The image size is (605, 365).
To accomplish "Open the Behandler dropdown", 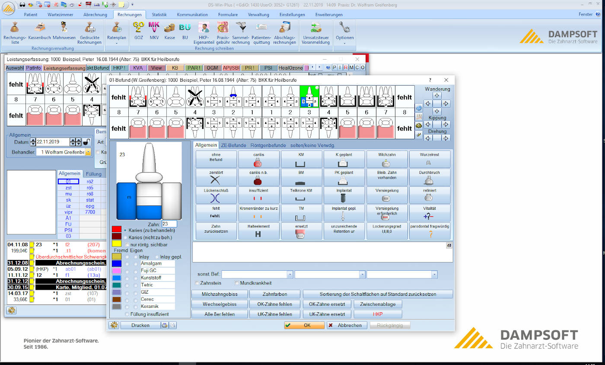I will coord(88,152).
